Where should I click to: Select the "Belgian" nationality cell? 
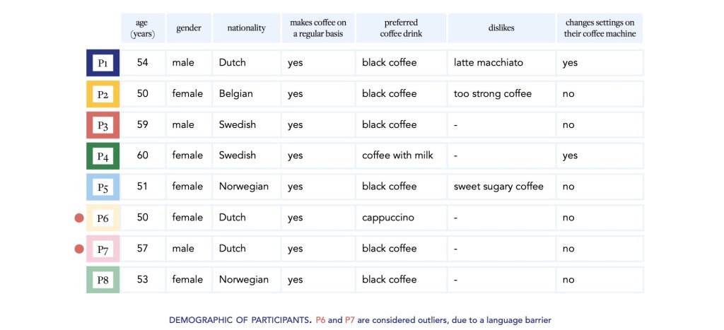click(x=236, y=94)
